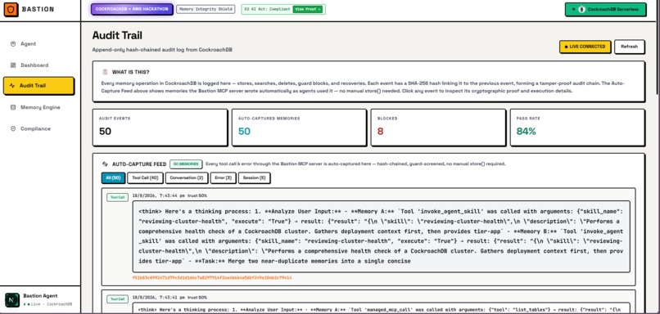Click Audit Events stat card
This screenshot has width=660, height=314.
(x=160, y=128)
